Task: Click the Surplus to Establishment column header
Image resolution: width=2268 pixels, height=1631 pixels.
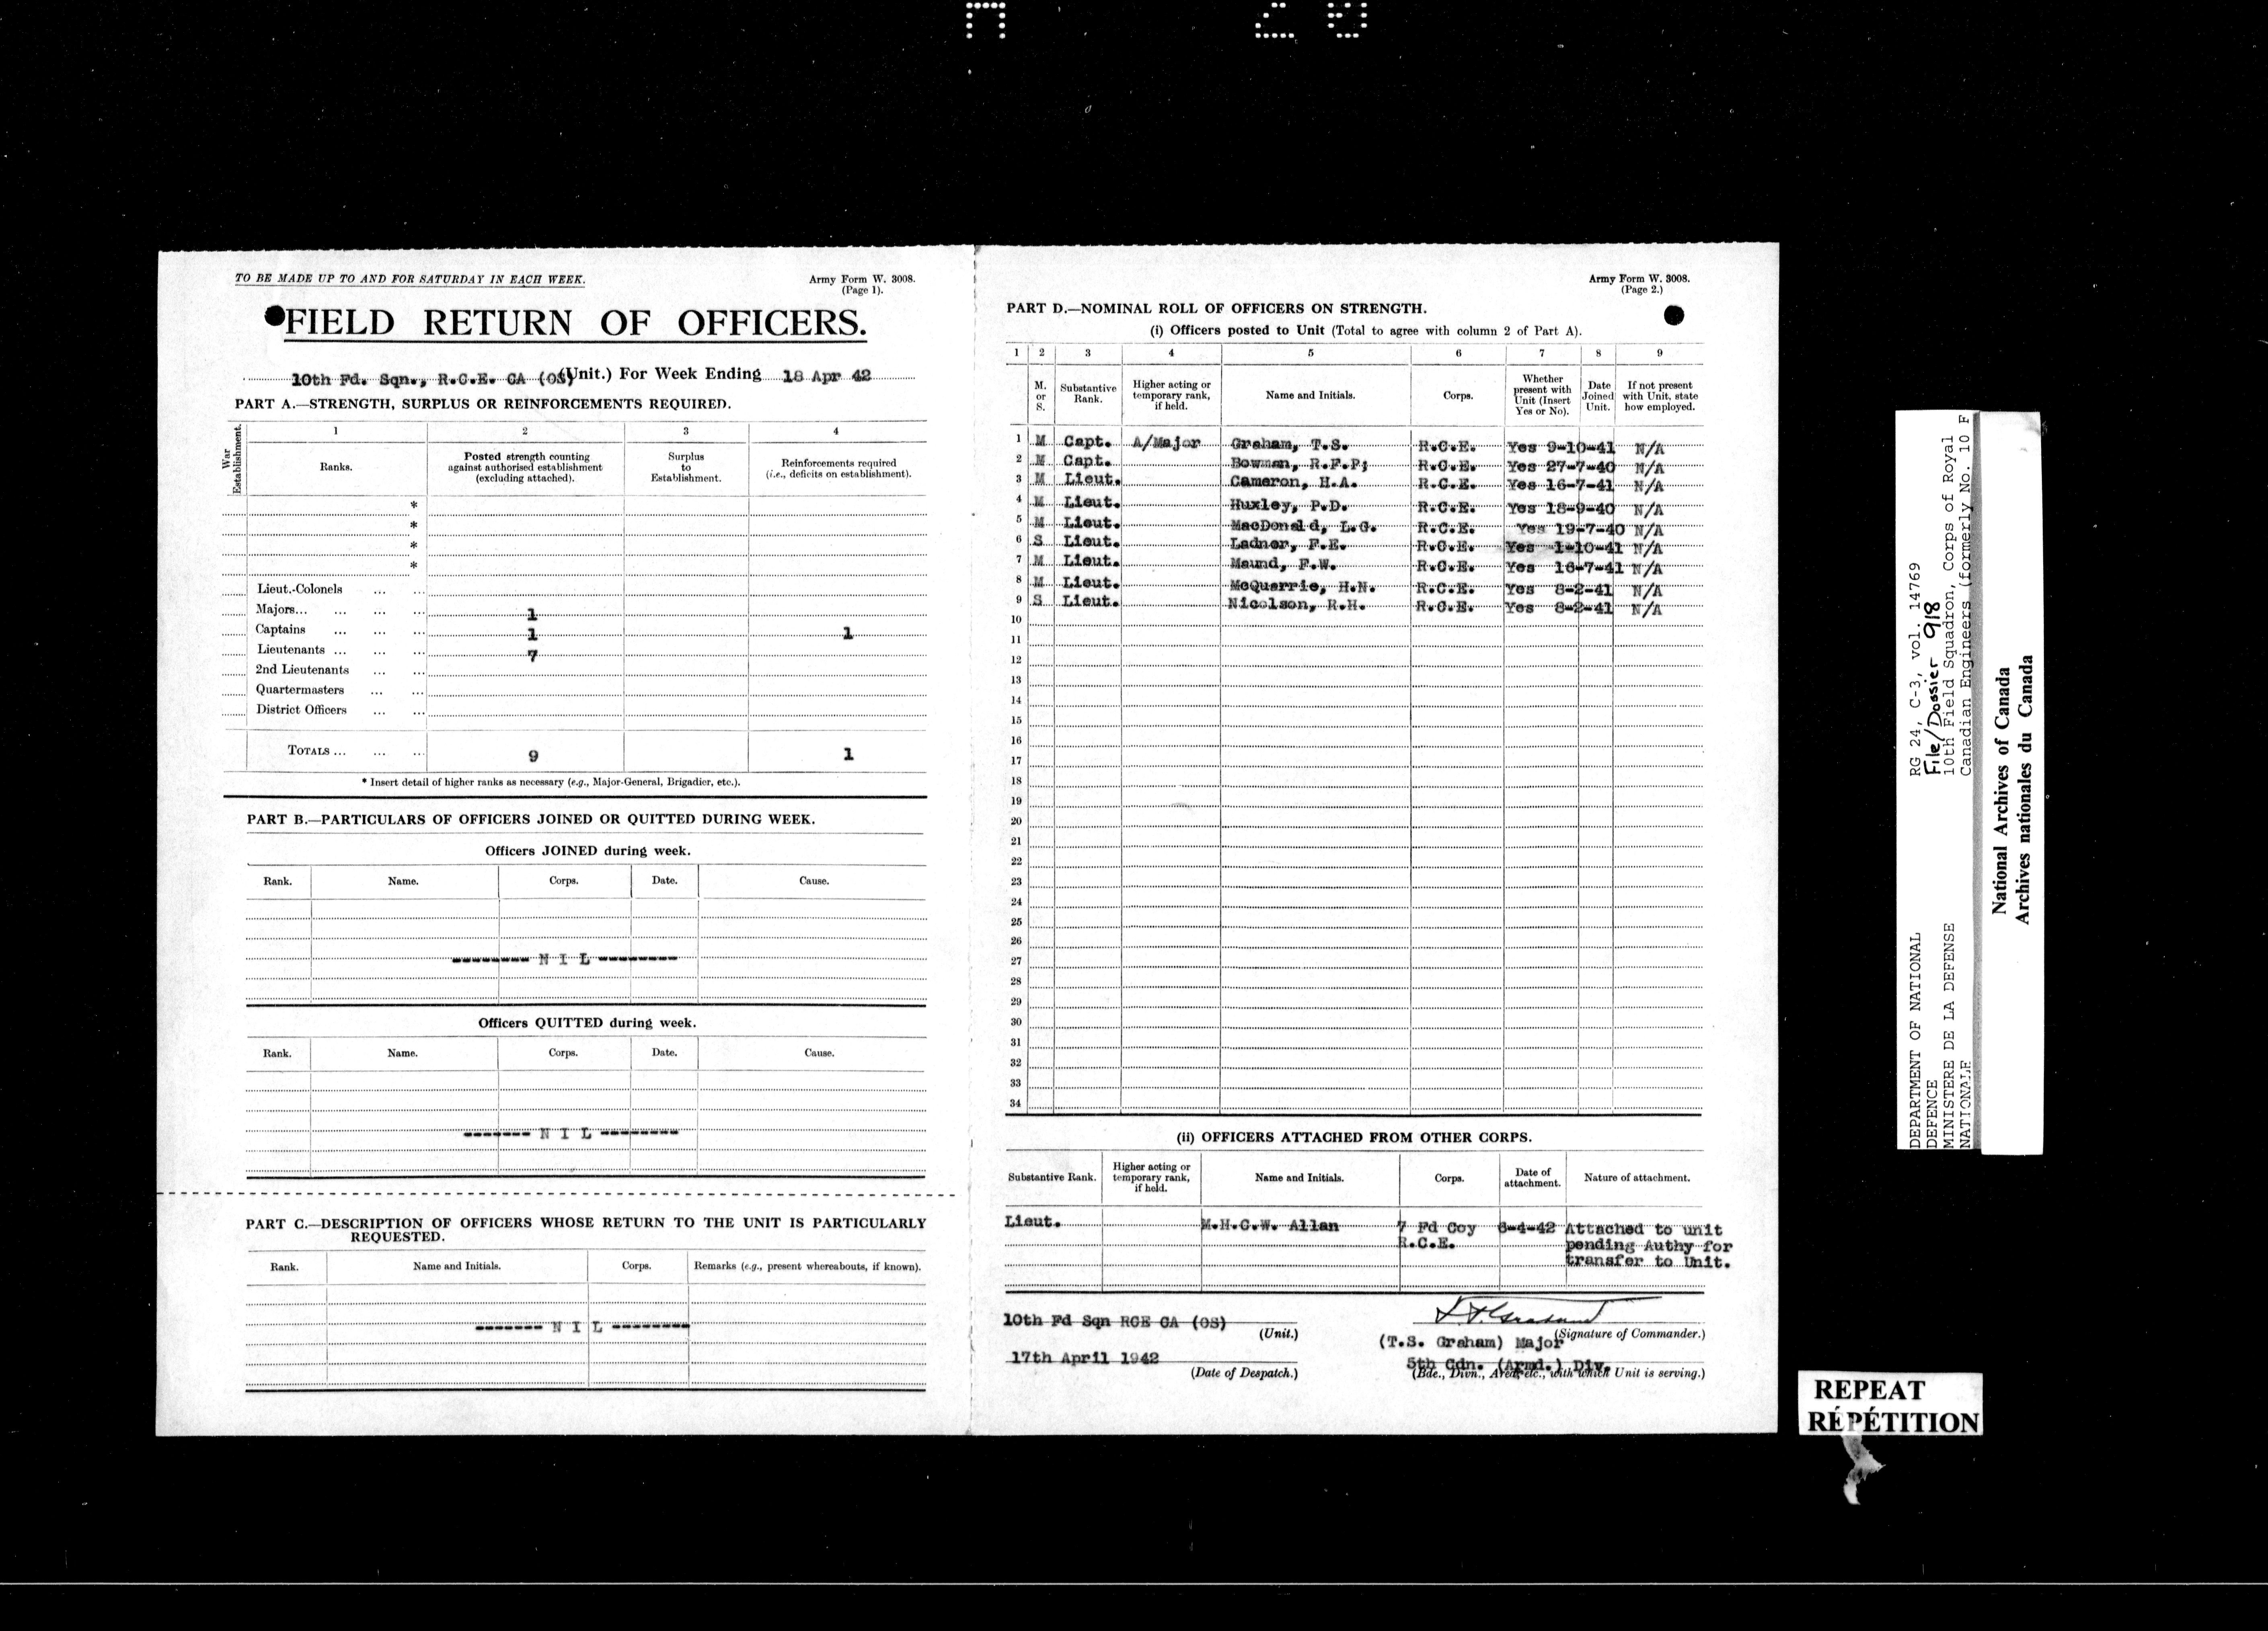Action: click(x=686, y=467)
